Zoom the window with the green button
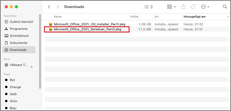Screen dimensions: 231x111 [16, 7]
